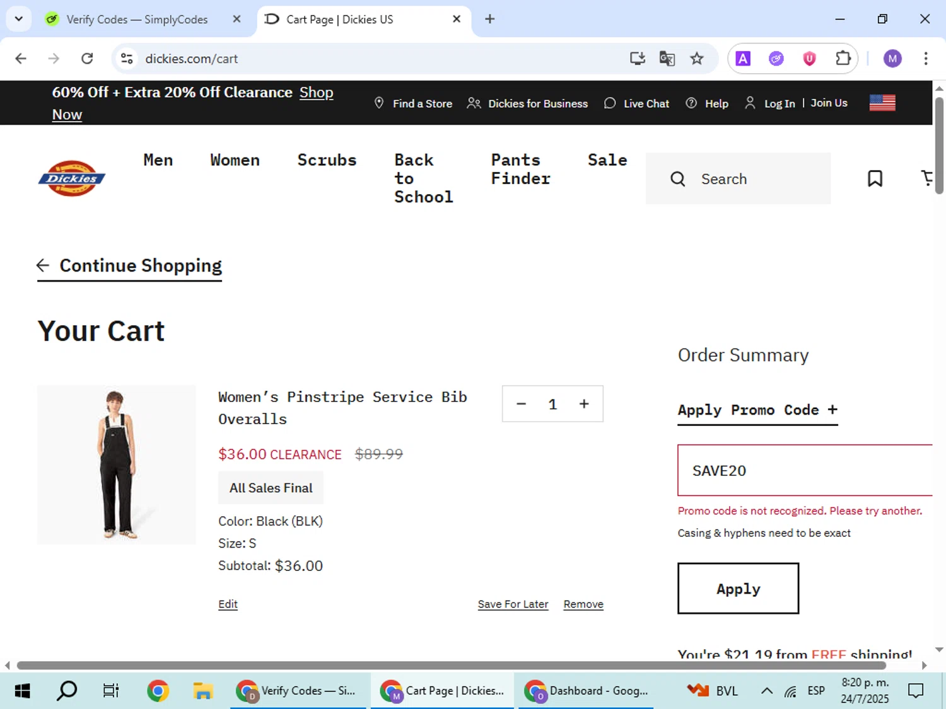Screen dimensions: 946x709
Task: Remove the item from cart
Action: click(x=583, y=604)
